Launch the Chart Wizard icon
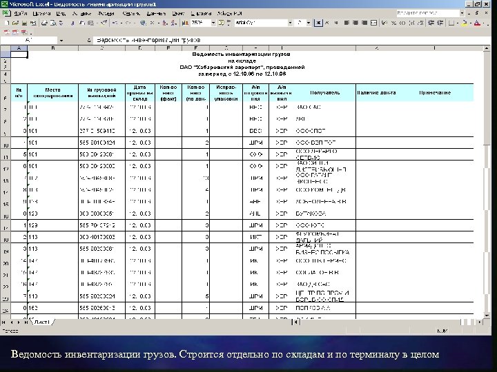Viewport: 497px width, 372px height. tap(184, 23)
